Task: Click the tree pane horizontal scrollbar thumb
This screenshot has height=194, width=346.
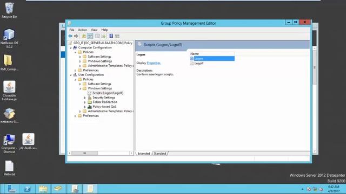Action: [85, 153]
